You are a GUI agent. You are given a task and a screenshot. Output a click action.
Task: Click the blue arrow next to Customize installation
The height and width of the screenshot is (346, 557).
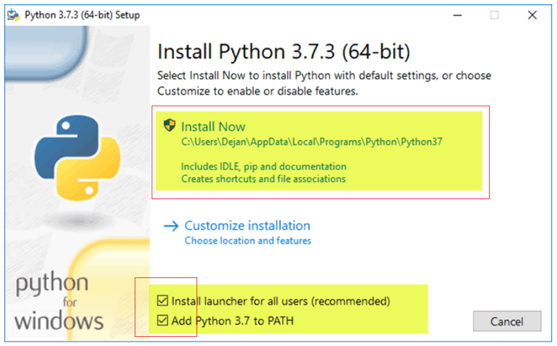tap(171, 226)
